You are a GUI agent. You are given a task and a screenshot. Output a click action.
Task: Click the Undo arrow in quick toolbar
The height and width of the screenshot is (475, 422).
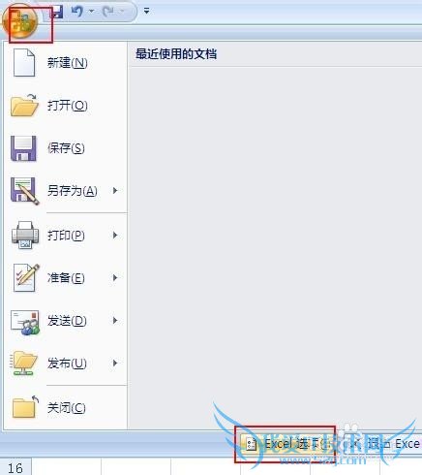click(77, 12)
